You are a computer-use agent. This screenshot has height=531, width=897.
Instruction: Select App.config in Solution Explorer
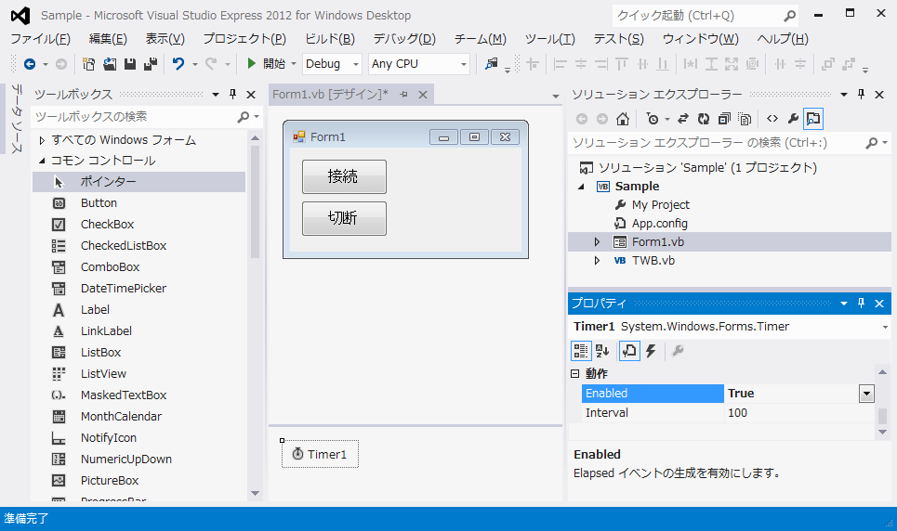pyautogui.click(x=660, y=224)
